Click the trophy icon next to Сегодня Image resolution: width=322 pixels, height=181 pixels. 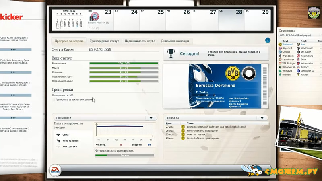tap(171, 54)
